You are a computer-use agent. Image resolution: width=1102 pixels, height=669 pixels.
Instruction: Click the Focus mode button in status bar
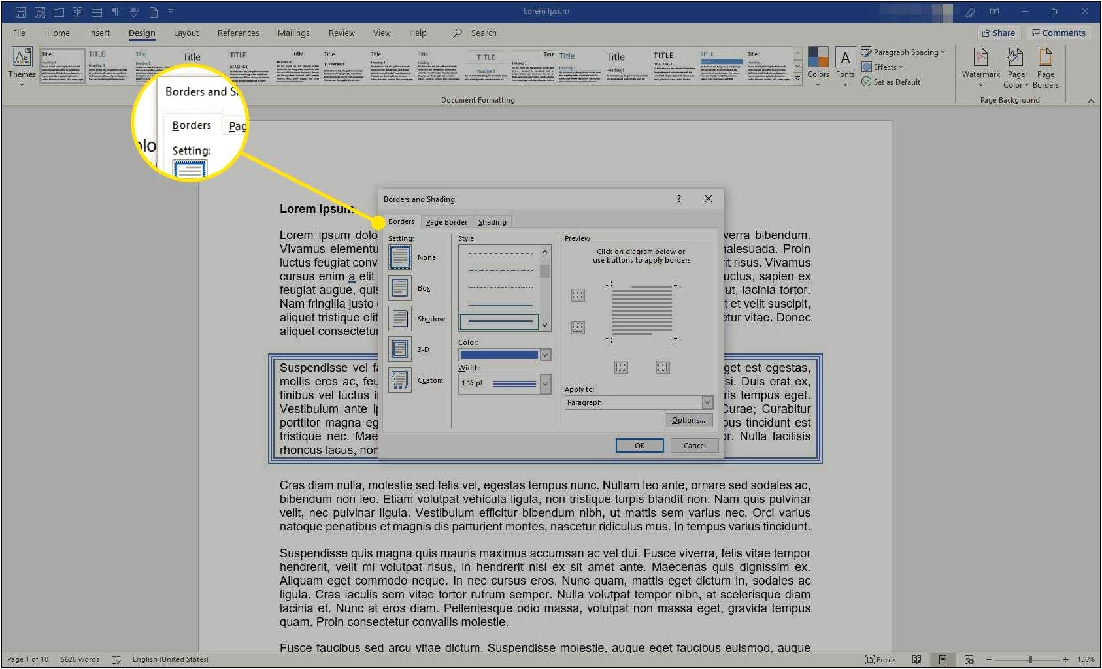(x=880, y=660)
